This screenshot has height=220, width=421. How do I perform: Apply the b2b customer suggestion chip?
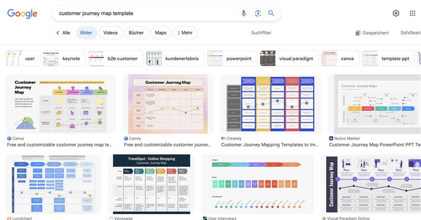point(115,58)
